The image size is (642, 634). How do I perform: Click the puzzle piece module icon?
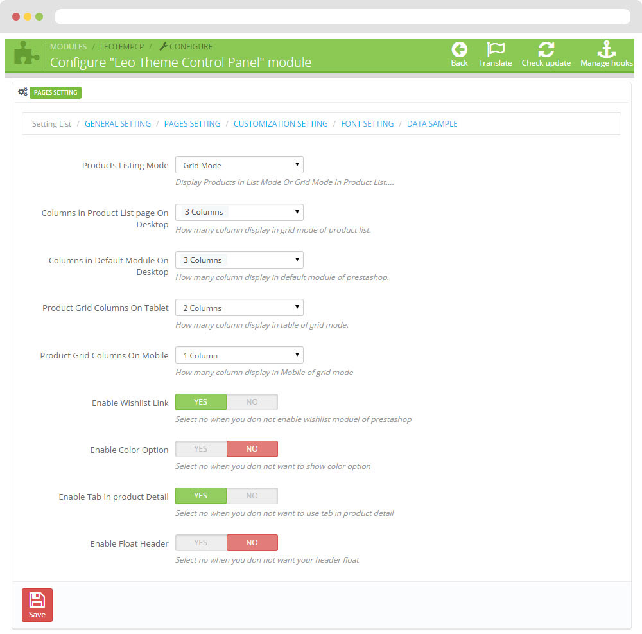coord(26,53)
